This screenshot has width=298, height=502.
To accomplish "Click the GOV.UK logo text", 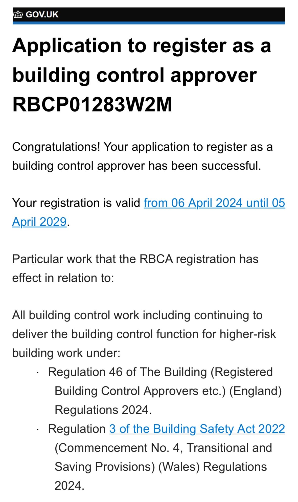I will pyautogui.click(x=42, y=14).
